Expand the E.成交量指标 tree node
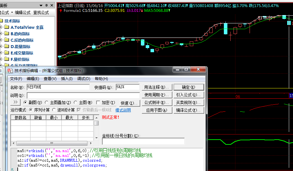Screen dimensions: 293x171 [x=1, y=53]
